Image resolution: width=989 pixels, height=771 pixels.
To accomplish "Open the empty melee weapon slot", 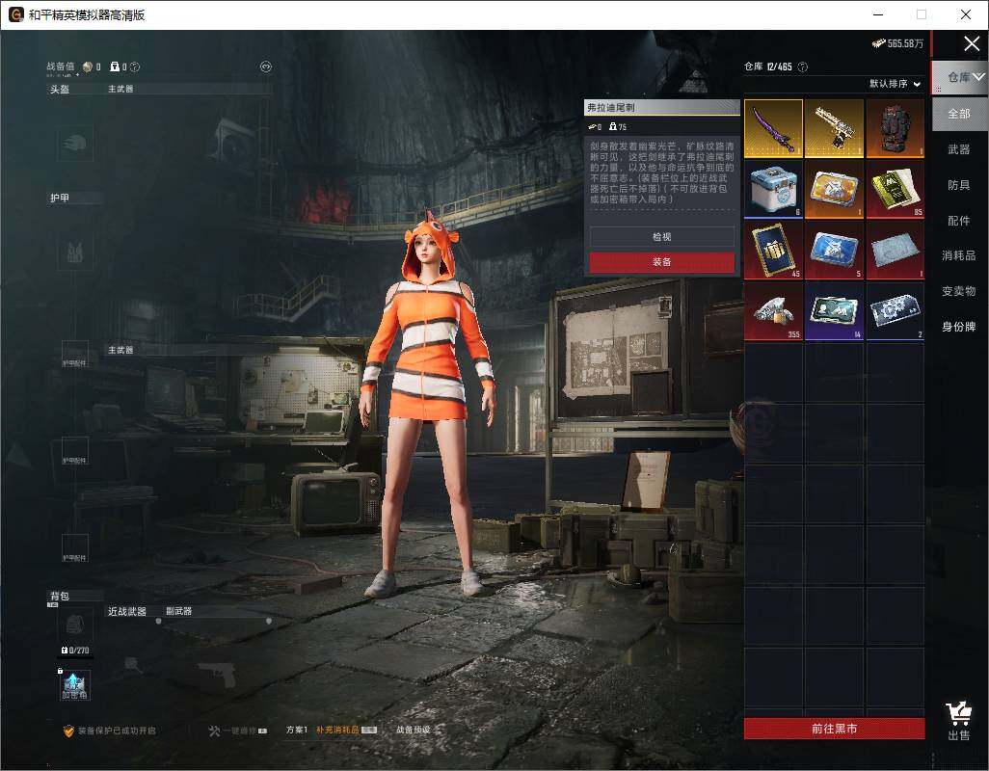I will click(132, 663).
